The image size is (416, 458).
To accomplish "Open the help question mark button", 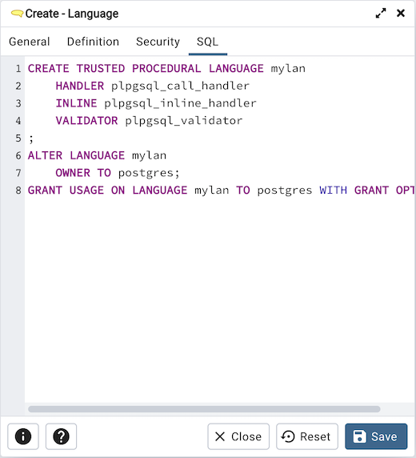I will (61, 436).
